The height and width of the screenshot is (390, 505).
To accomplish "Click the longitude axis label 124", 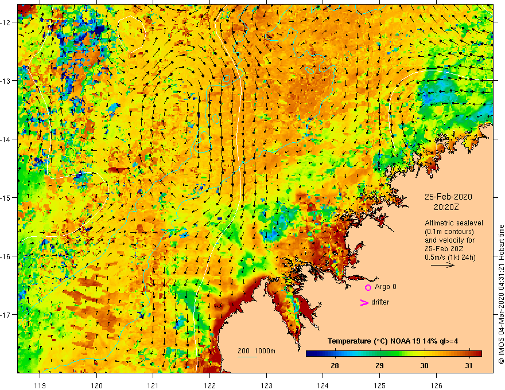I will pyautogui.click(x=323, y=385).
